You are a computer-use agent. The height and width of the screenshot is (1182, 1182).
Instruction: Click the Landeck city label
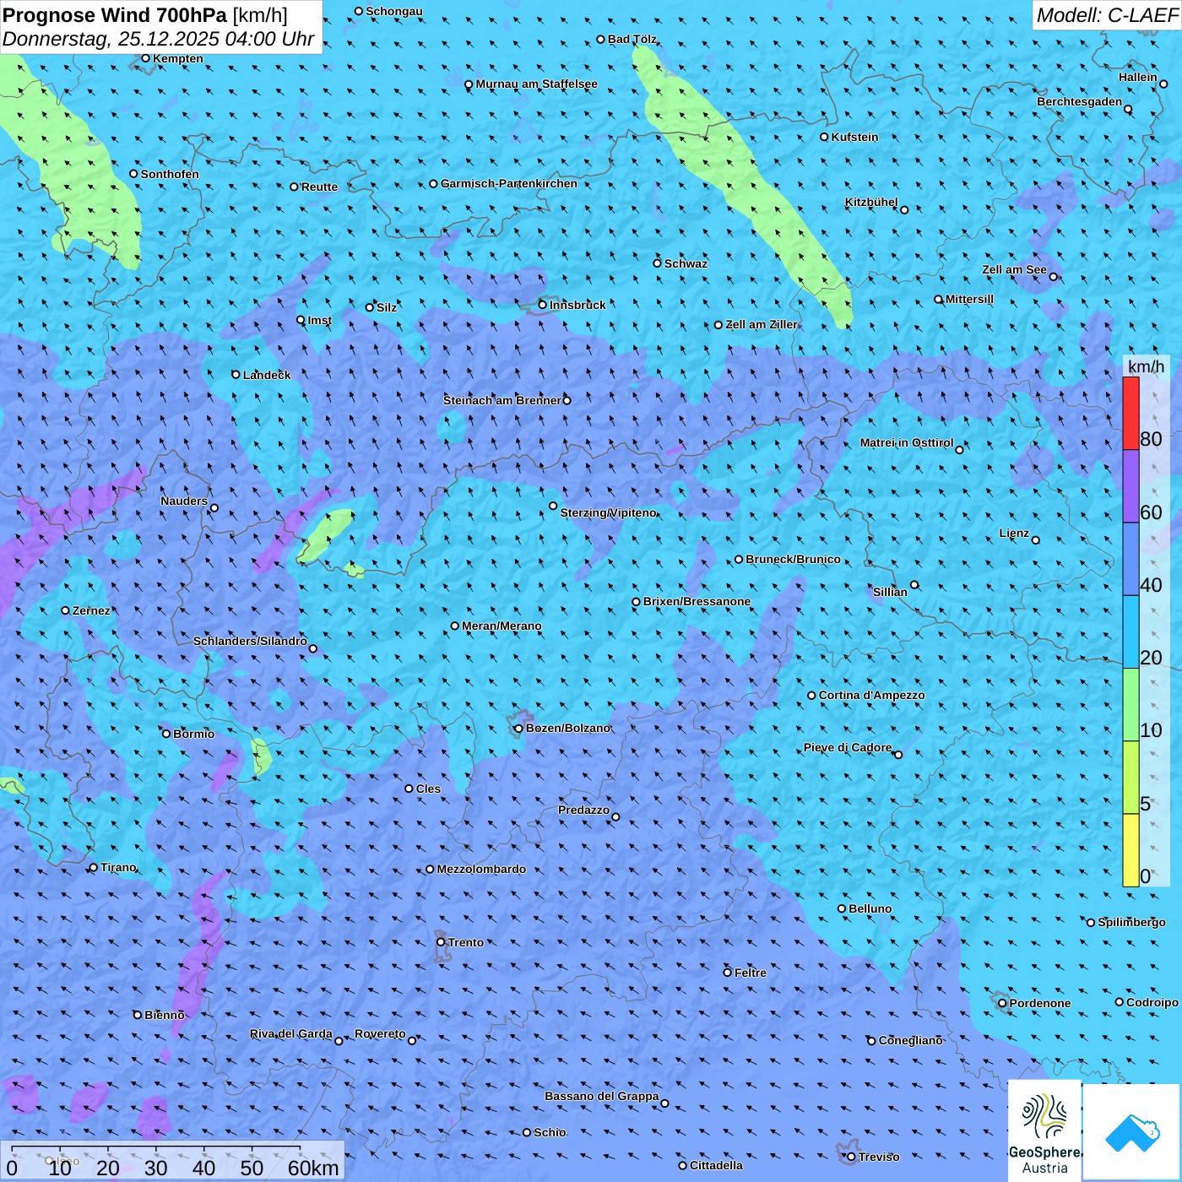coord(267,375)
